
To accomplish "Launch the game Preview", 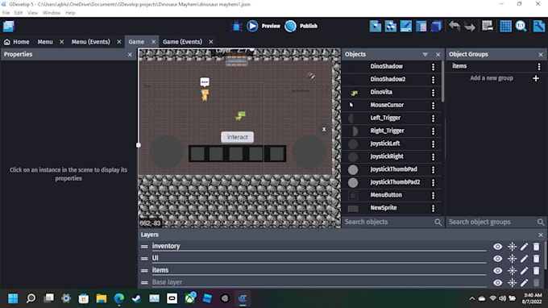I will pos(264,26).
